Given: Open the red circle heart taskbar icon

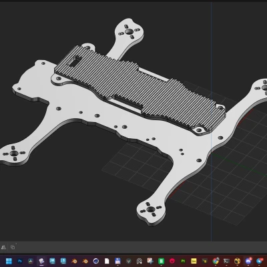Looking at the screenshot, I should pos(172,261).
